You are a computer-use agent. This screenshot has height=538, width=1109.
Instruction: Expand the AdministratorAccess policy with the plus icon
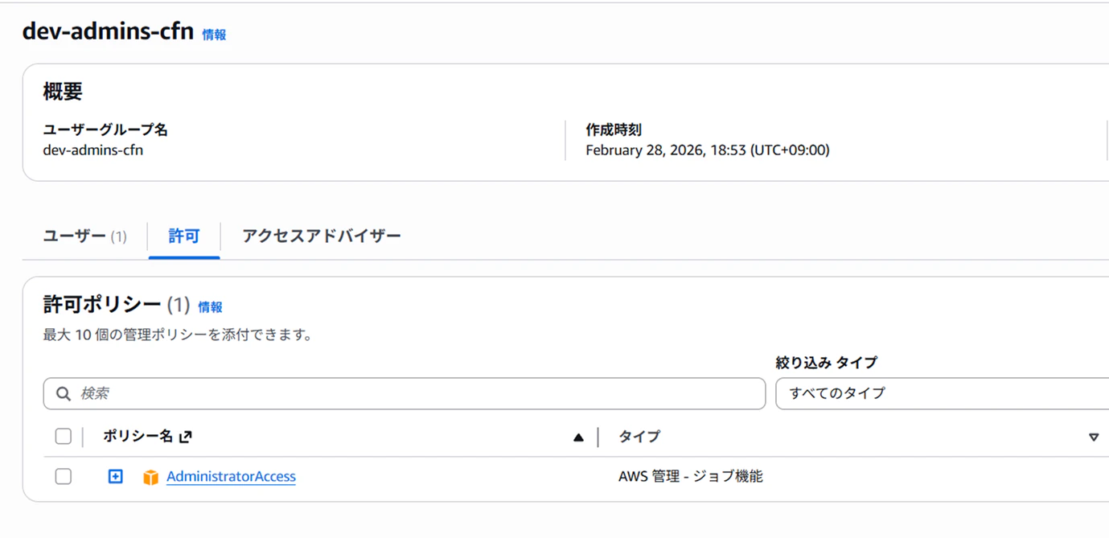pos(116,477)
